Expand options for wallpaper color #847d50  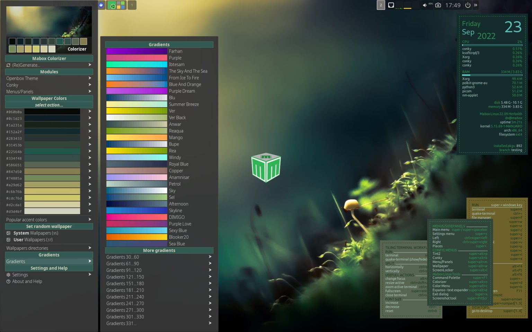click(x=89, y=171)
